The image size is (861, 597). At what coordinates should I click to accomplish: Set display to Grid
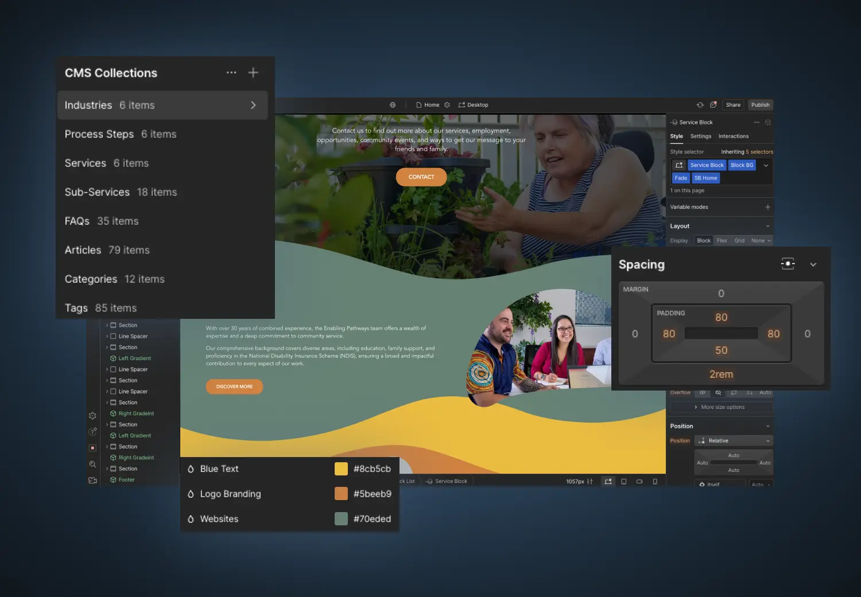click(x=739, y=241)
